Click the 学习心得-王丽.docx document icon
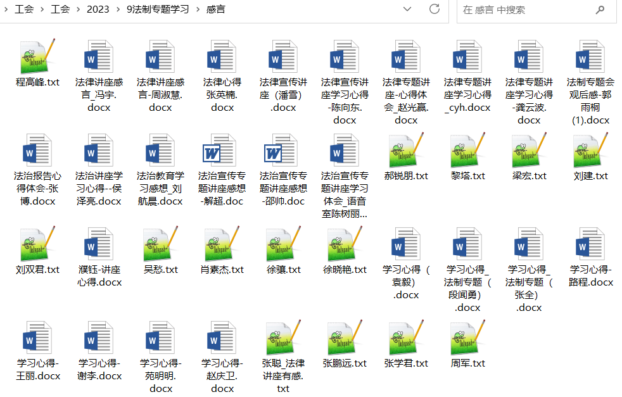Viewport: 622px width, 397px height. click(37, 339)
